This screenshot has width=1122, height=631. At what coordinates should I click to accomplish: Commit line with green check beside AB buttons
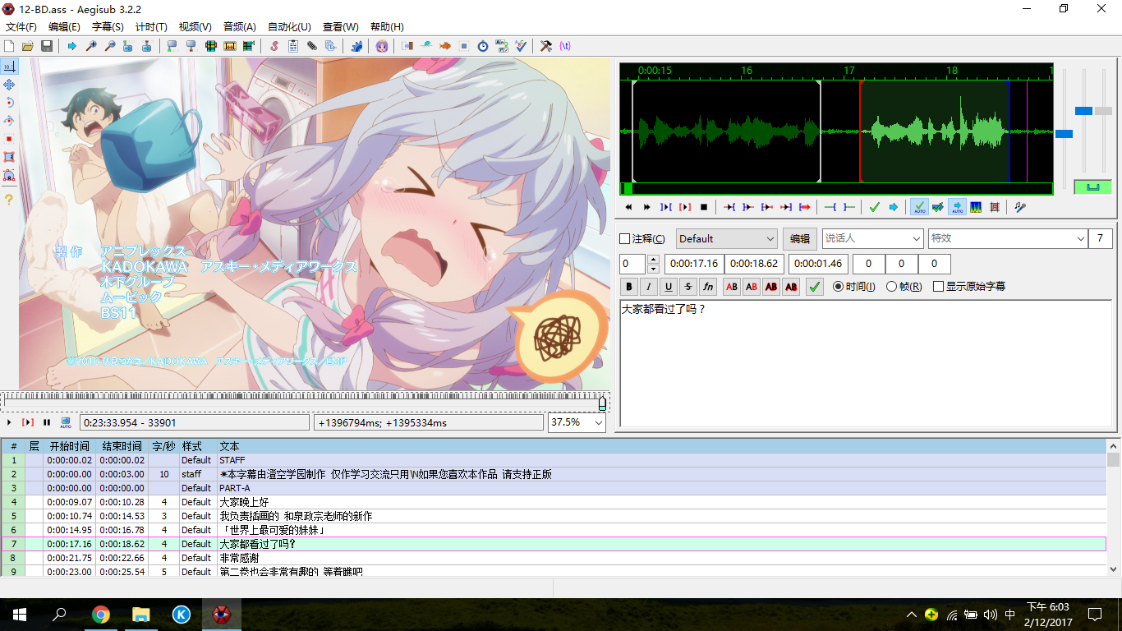click(815, 287)
